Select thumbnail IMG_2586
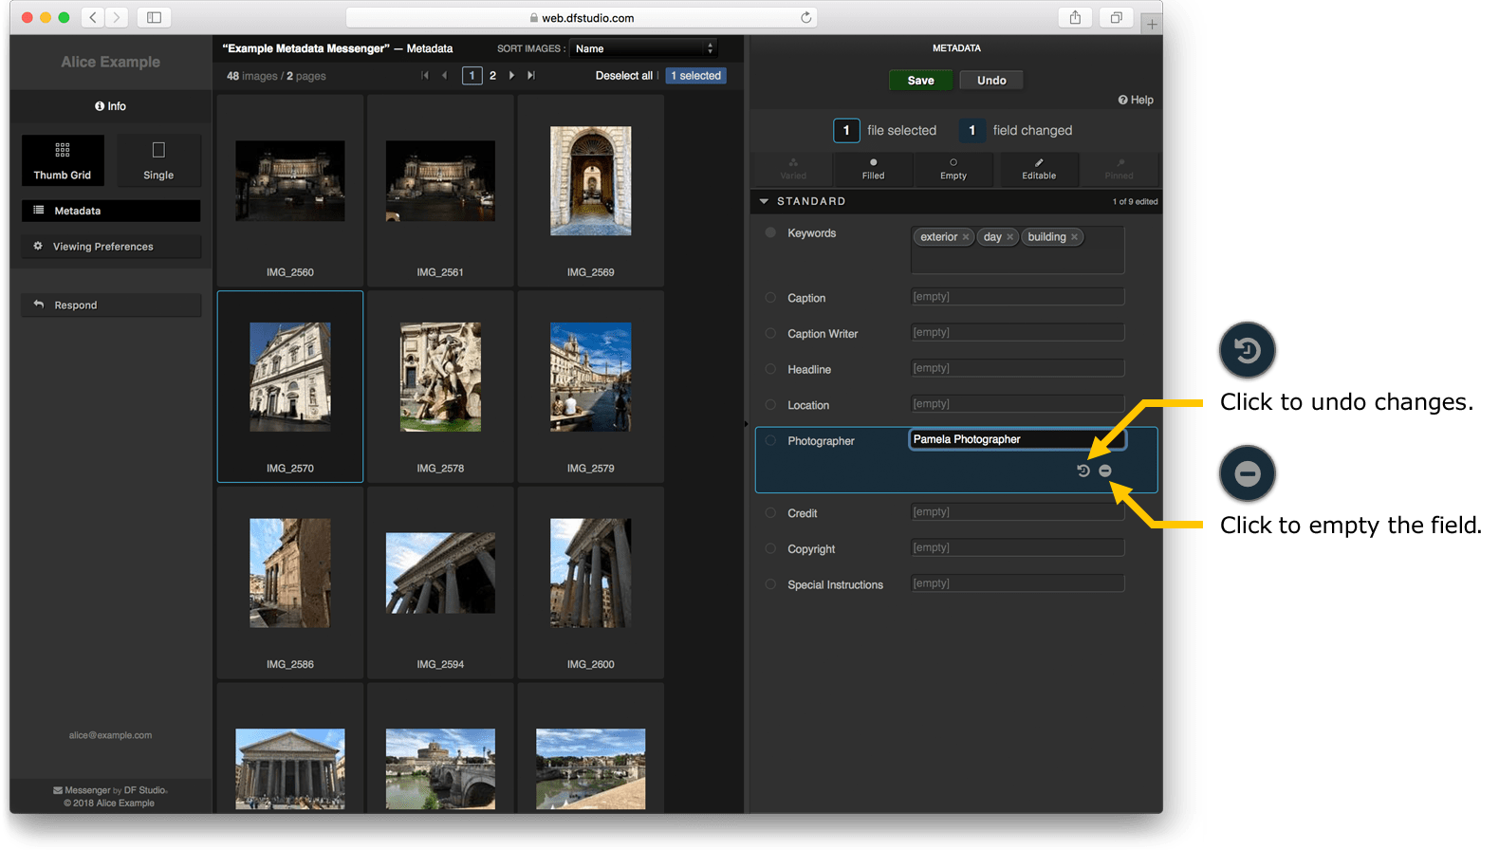Screen dimensions: 1499x850 (290, 582)
